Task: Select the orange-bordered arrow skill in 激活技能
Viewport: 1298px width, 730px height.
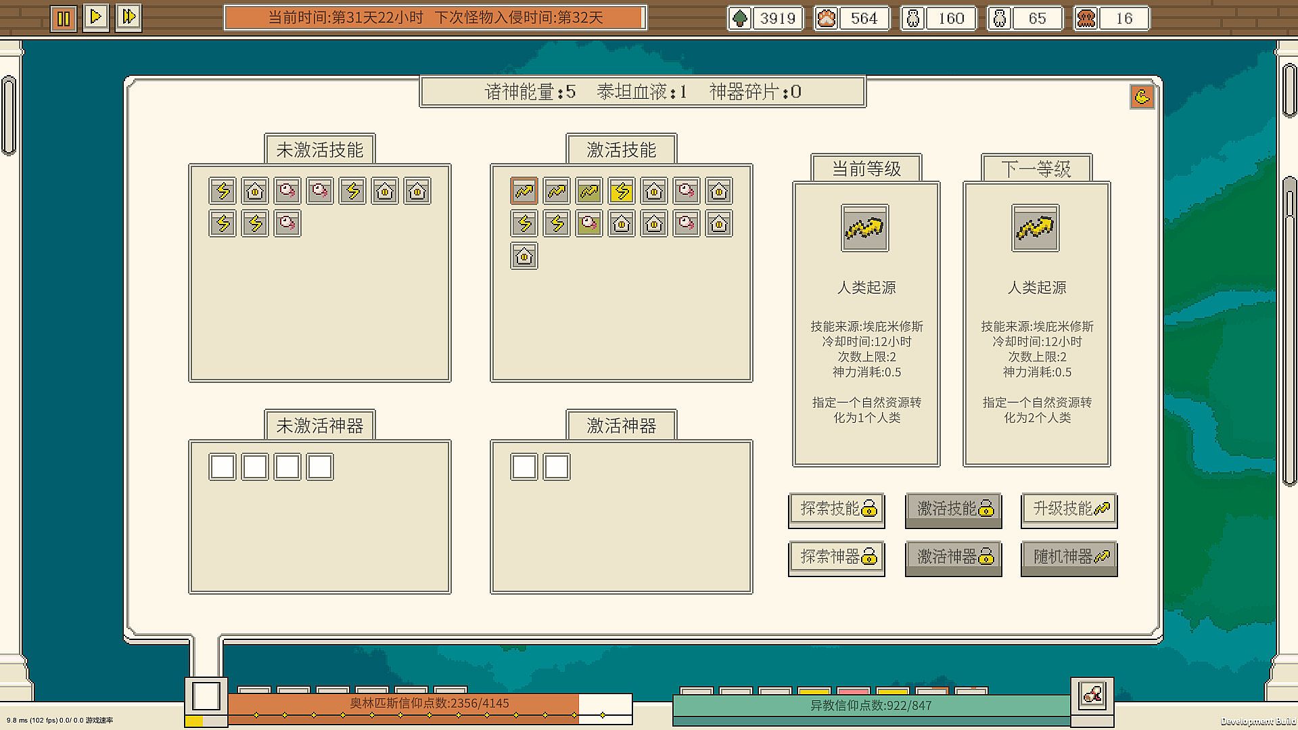Action: (524, 191)
